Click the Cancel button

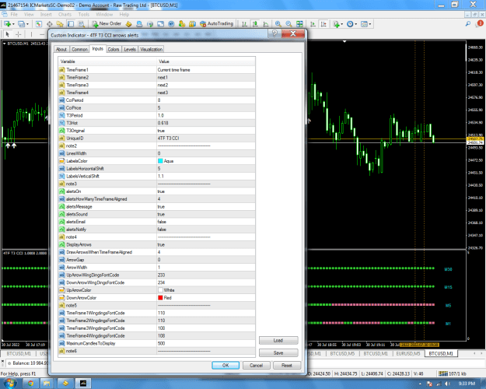(256, 366)
